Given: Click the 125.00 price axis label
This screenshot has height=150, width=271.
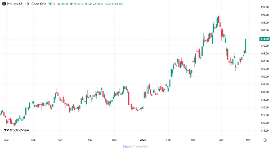Looking at the screenshot, I should 265,115.
